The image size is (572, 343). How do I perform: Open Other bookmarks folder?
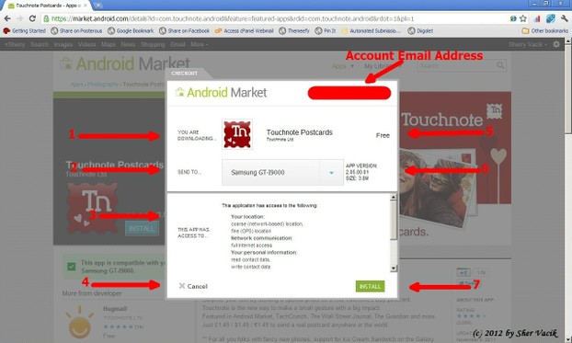point(545,31)
